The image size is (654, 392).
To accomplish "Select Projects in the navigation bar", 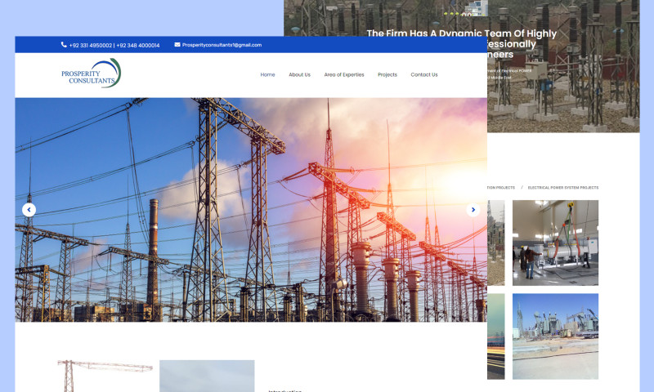I will [387, 74].
